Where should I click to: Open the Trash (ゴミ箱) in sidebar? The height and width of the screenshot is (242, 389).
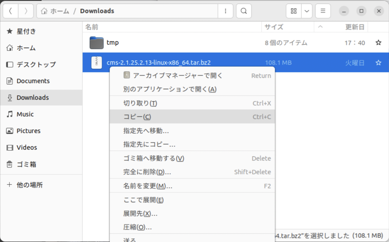click(x=26, y=164)
